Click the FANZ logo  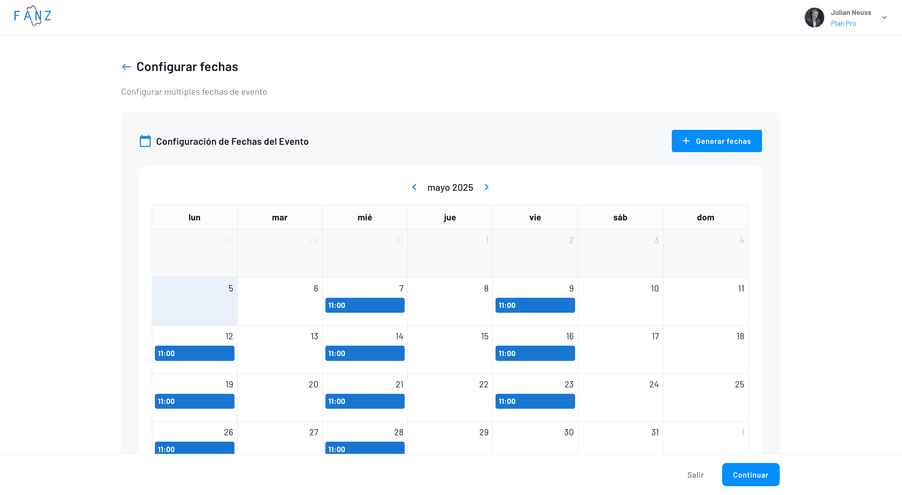(x=33, y=16)
